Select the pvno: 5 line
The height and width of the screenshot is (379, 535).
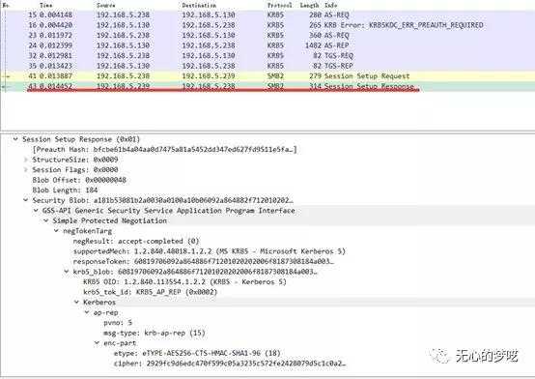pyautogui.click(x=118, y=323)
